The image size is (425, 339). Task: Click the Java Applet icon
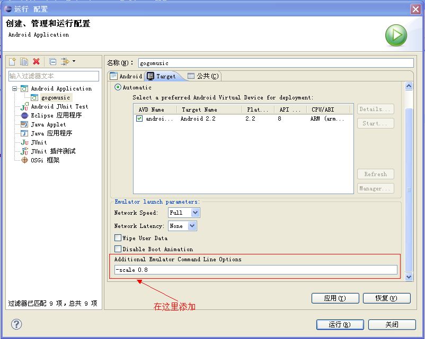pos(24,124)
